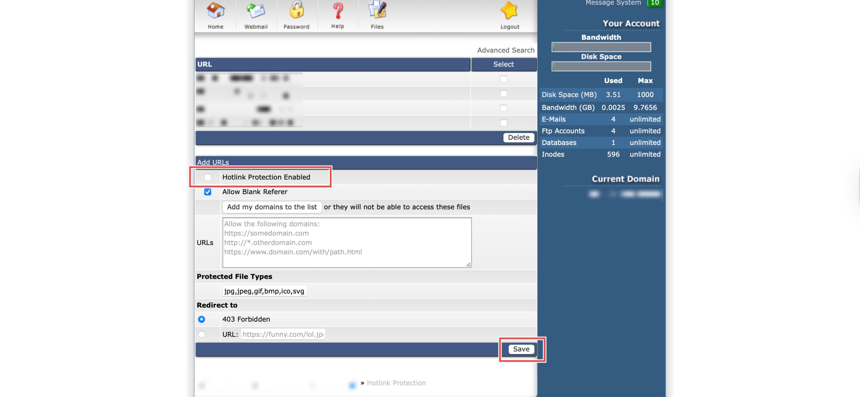Open the Files icon
Screen dimensions: 860x397
click(377, 10)
